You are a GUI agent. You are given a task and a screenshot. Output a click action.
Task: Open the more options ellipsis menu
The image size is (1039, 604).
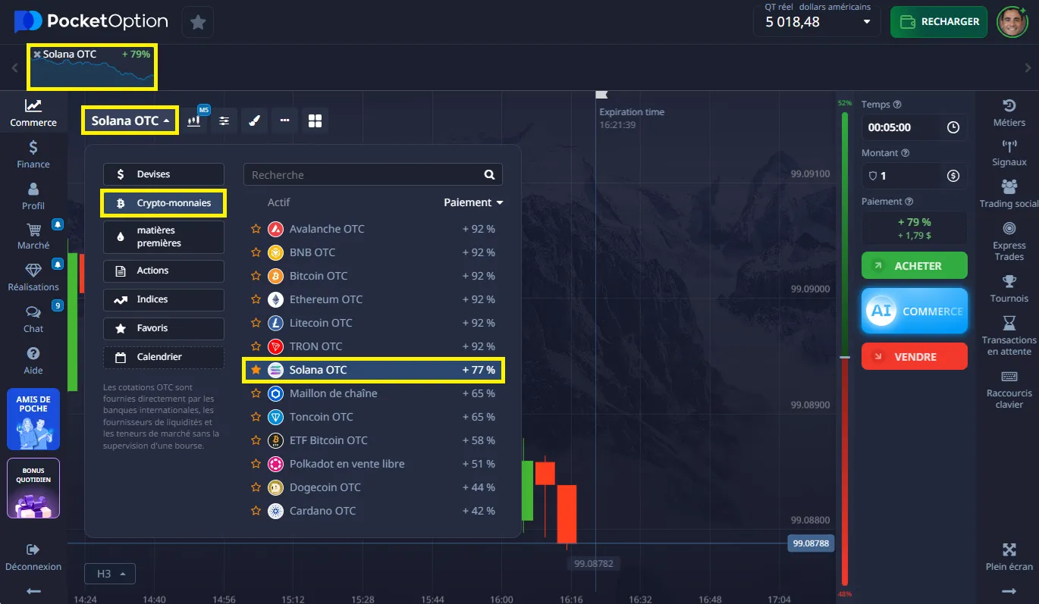[284, 120]
